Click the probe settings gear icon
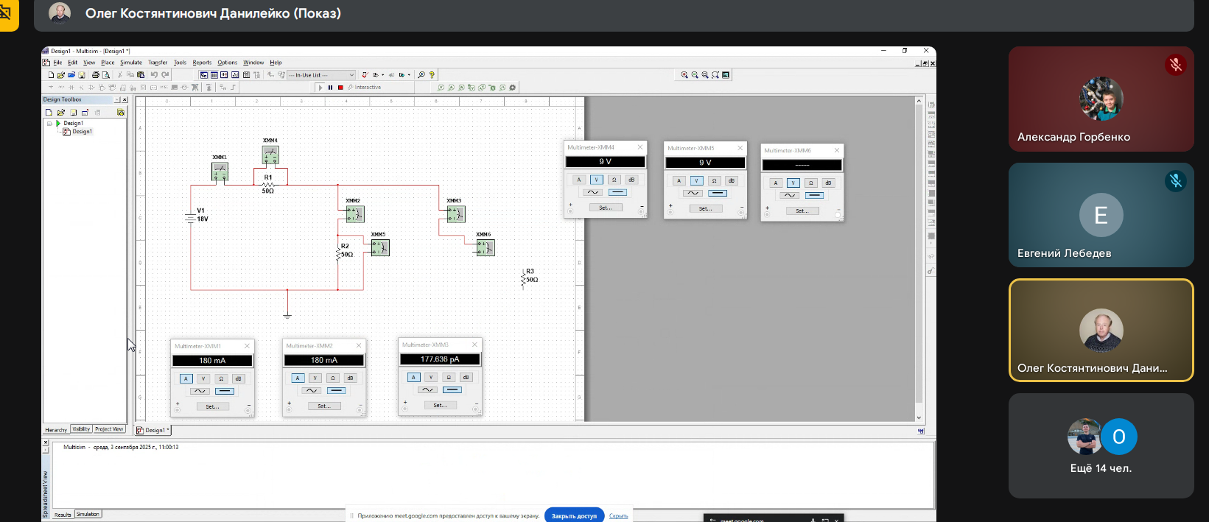This screenshot has width=1209, height=522. (x=512, y=87)
